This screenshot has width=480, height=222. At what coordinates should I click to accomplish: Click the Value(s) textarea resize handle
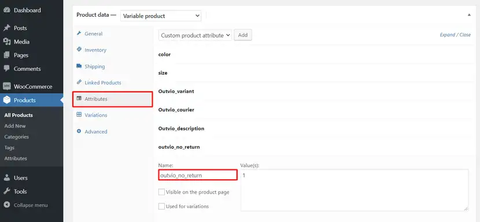pos(466,209)
